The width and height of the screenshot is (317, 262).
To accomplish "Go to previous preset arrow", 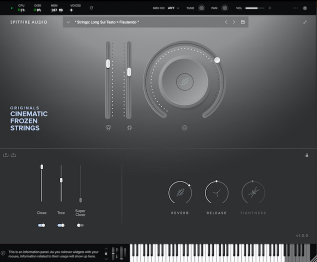I will click(226, 22).
